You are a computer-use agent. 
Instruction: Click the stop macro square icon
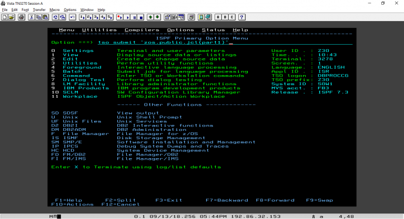coord(141,17)
